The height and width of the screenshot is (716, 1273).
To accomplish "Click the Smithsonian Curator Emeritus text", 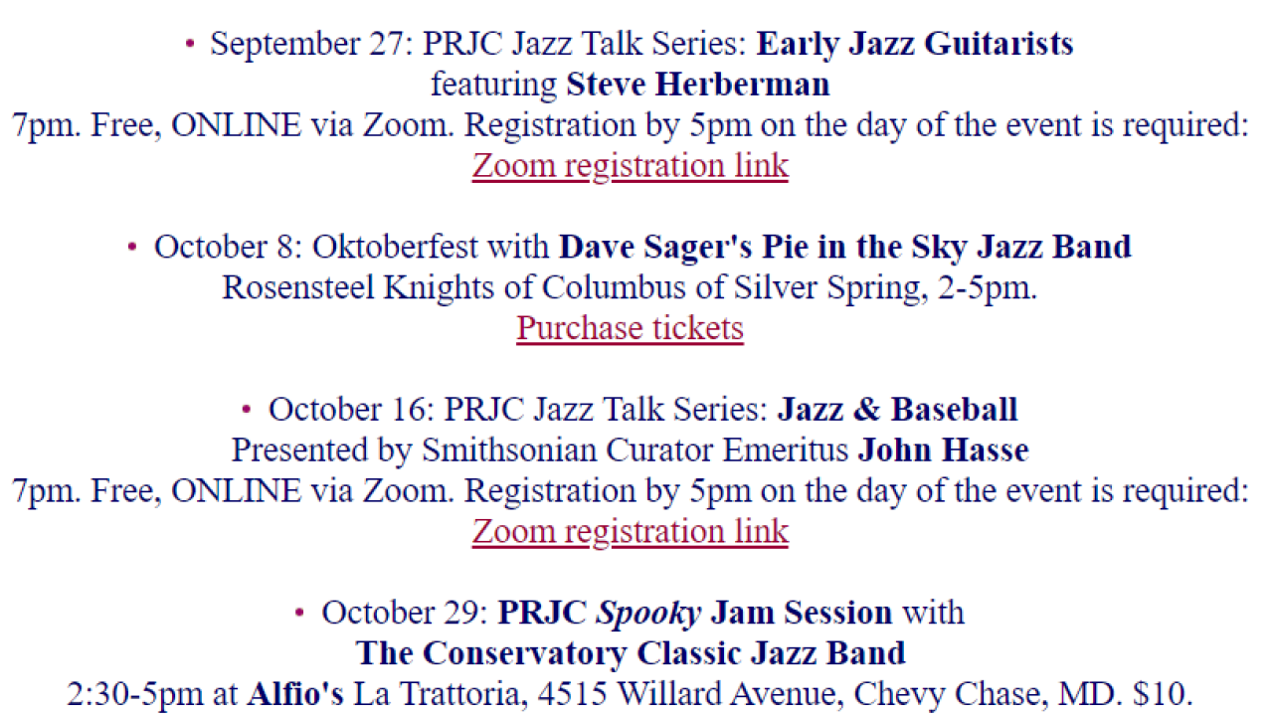I will 636,450.
